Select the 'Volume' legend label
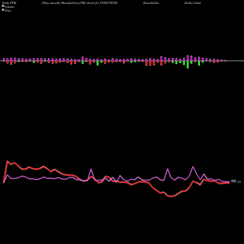The height and width of the screenshot is (244, 244). [9, 7]
